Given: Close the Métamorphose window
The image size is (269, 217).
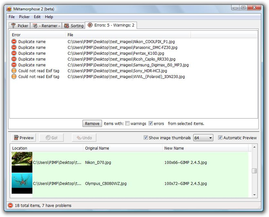Looking at the screenshot, I should point(254,7).
